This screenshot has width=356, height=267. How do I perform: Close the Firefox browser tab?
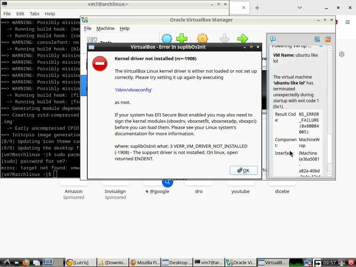click(x=244, y=8)
